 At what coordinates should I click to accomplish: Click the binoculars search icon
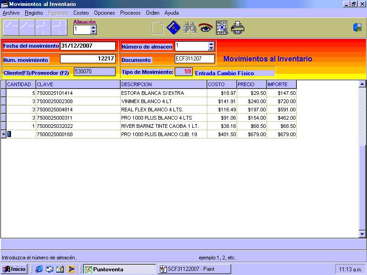[189, 28]
